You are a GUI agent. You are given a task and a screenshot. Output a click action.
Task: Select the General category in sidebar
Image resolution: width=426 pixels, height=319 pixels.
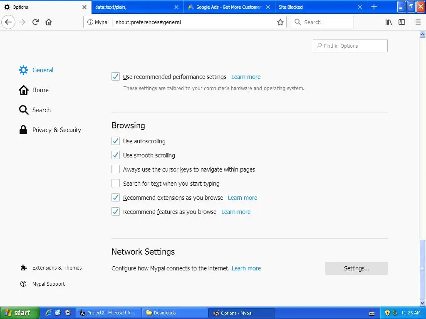(x=36, y=70)
